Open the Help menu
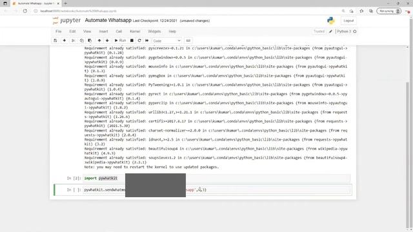 pyautogui.click(x=172, y=32)
